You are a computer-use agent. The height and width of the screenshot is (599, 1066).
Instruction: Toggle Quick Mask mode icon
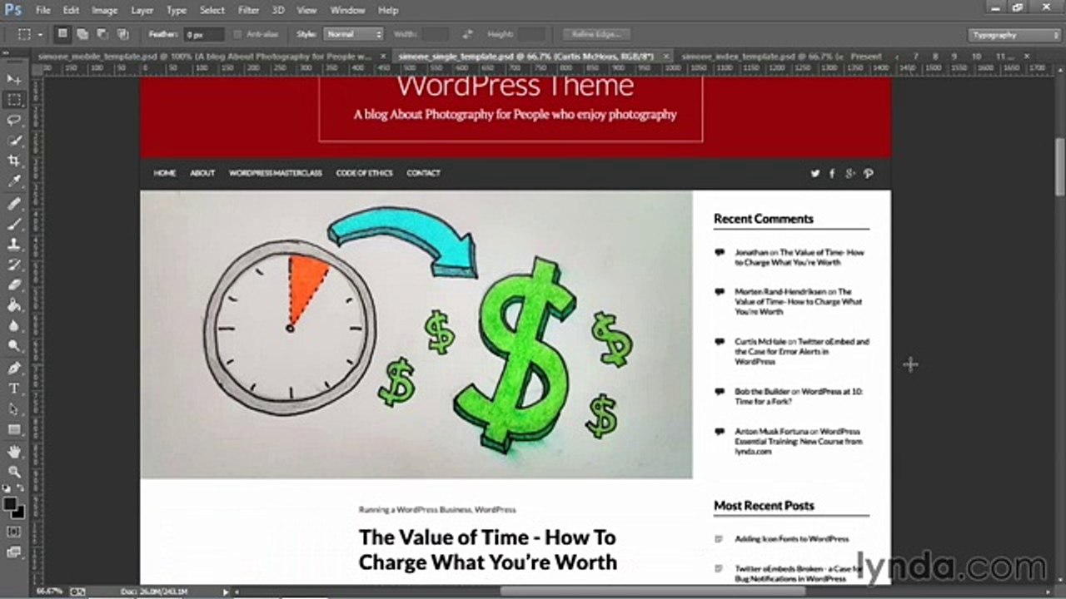(x=14, y=532)
